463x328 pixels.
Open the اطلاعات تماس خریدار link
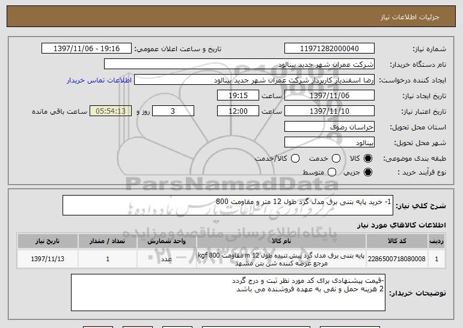click(99, 80)
